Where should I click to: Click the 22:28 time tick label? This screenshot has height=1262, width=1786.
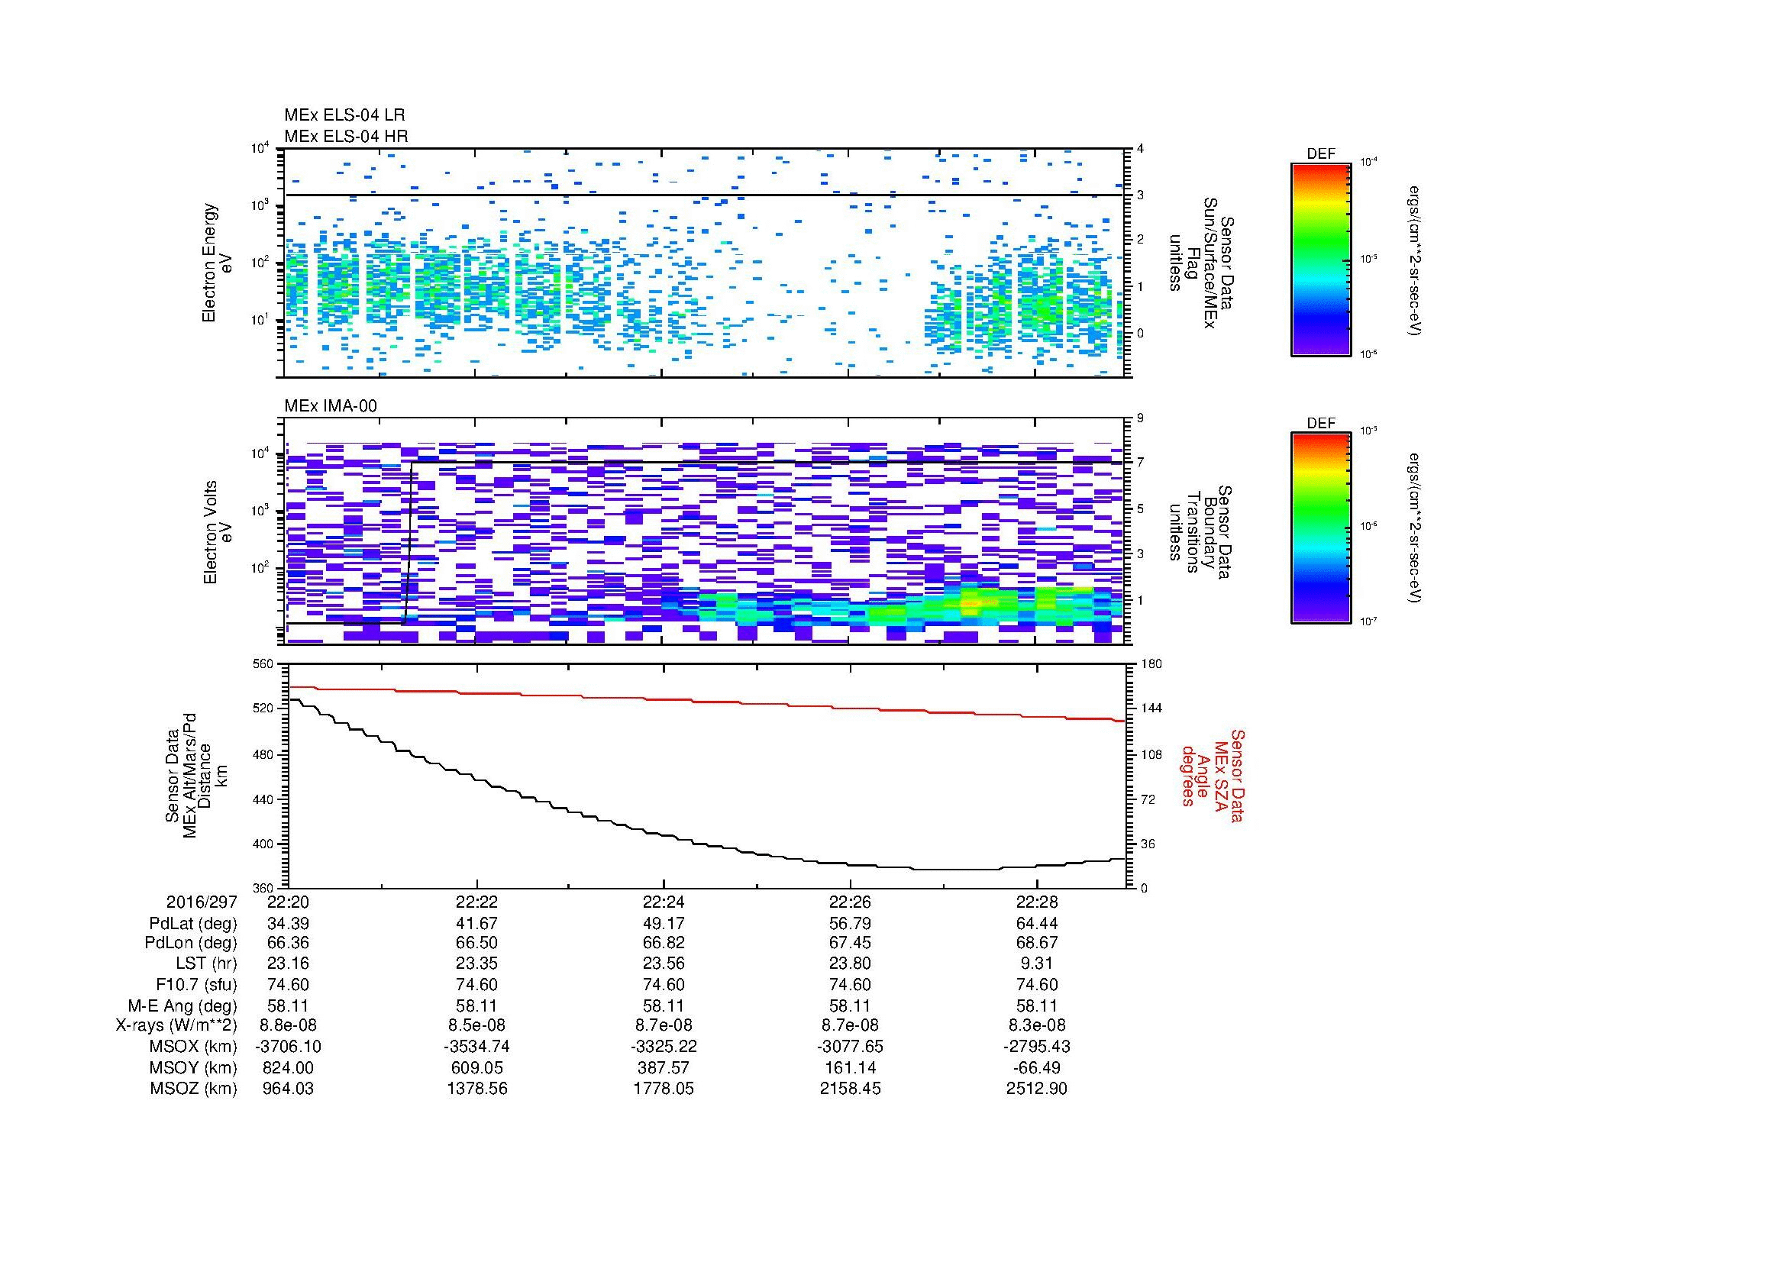[x=1037, y=902]
